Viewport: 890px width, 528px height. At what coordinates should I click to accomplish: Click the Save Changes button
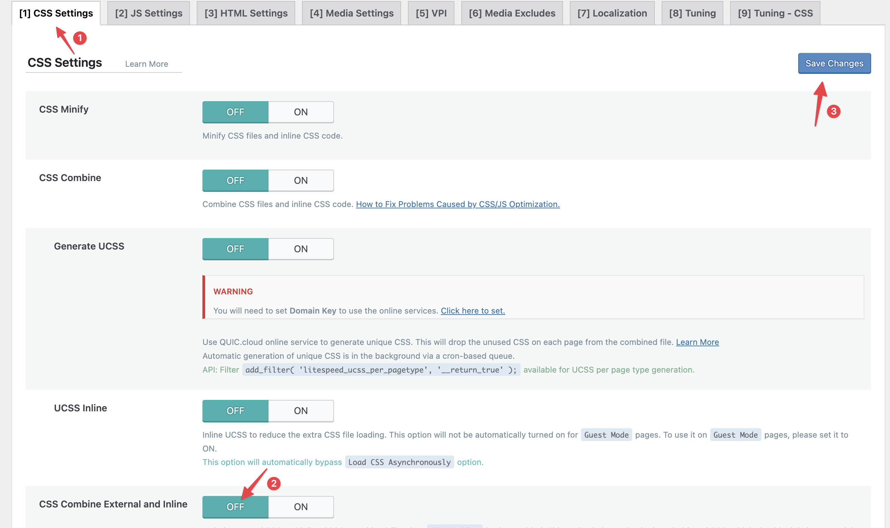[834, 63]
